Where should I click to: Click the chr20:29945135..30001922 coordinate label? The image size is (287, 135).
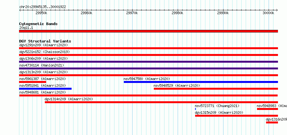(x=43, y=7)
